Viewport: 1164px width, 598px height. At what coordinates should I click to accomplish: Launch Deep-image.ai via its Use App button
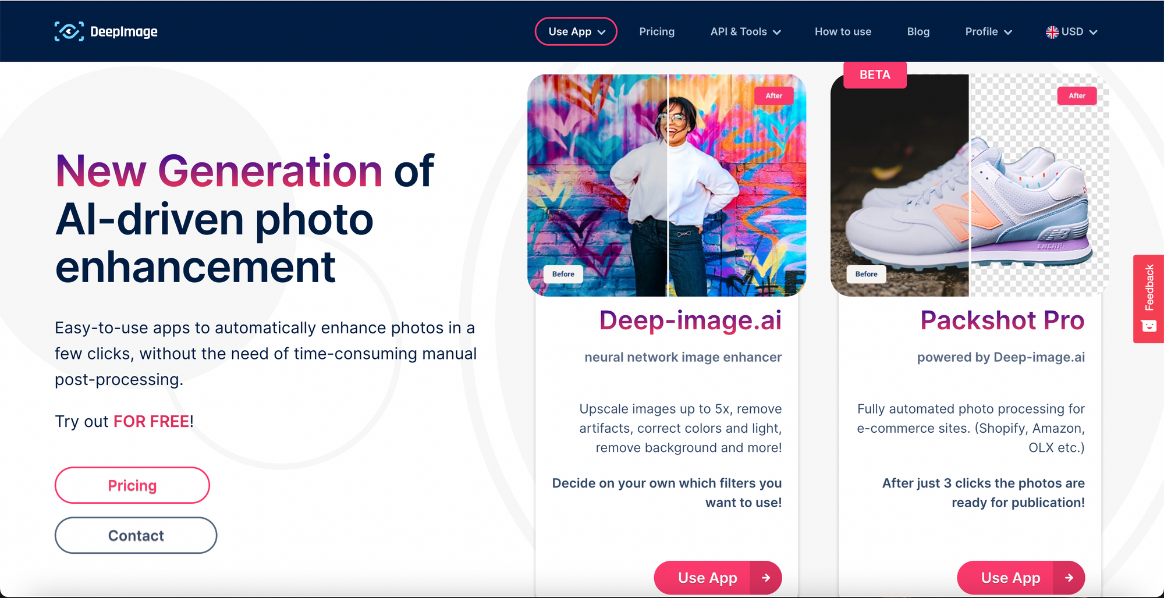718,578
